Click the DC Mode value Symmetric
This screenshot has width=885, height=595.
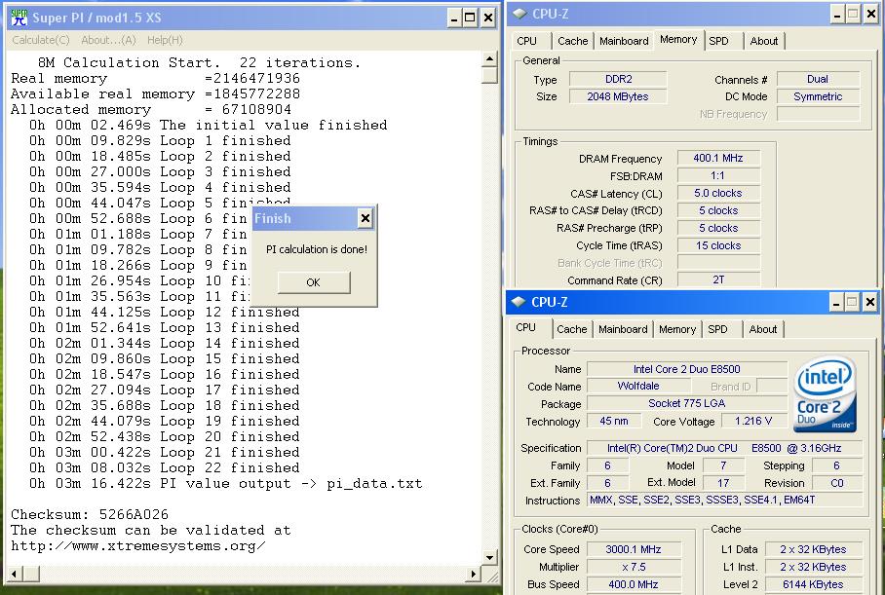(x=818, y=97)
